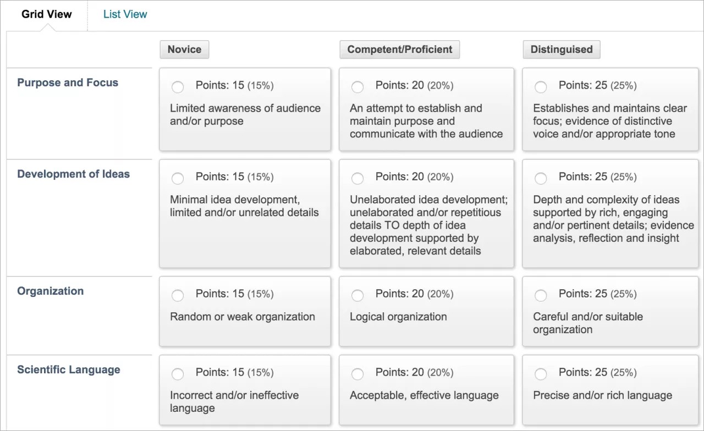Select Distinguished for Development of Ideas

[541, 178]
